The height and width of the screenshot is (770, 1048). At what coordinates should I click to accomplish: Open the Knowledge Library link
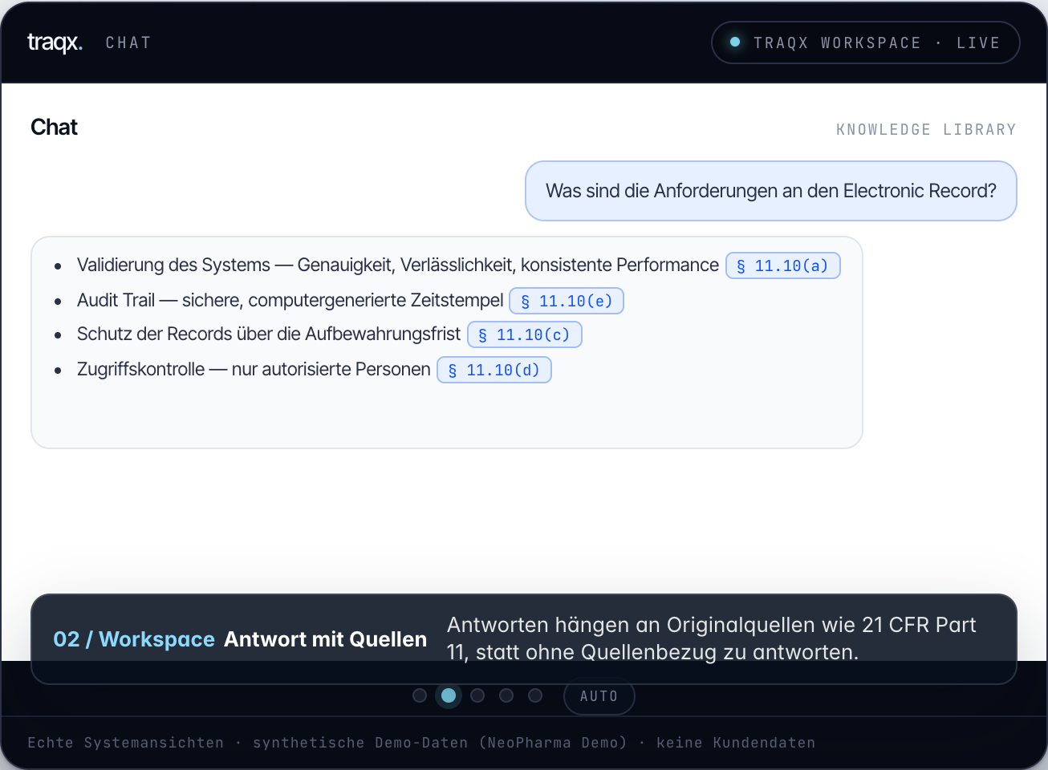[x=926, y=129]
